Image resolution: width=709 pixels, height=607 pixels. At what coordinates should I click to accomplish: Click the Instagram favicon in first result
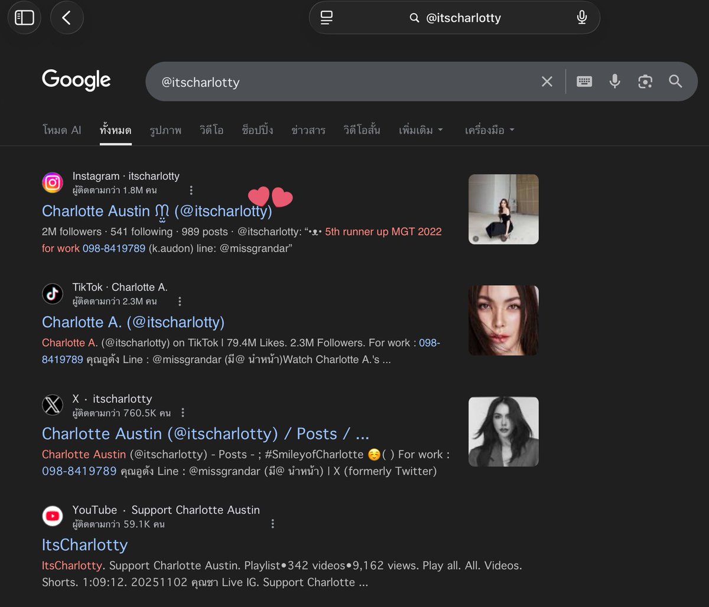pyautogui.click(x=53, y=183)
